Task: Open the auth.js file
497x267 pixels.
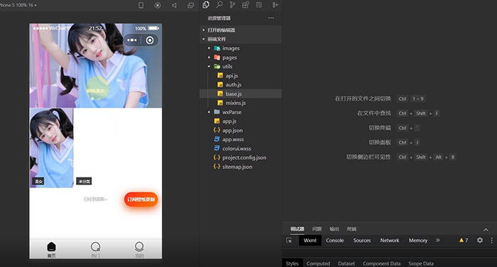Action: [241, 85]
